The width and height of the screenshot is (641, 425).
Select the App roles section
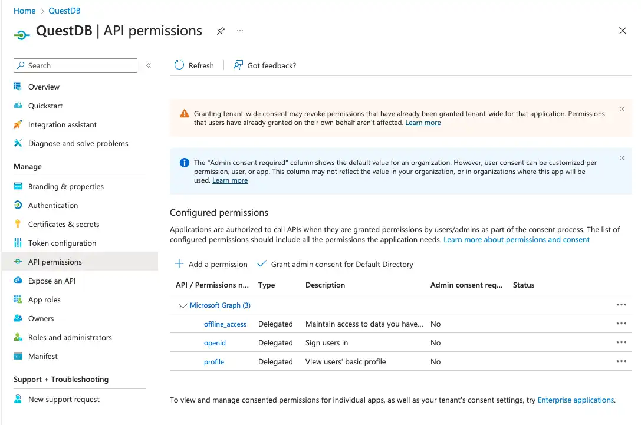point(42,299)
